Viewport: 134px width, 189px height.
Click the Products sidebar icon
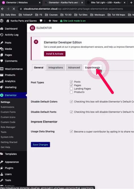coord(2,75)
